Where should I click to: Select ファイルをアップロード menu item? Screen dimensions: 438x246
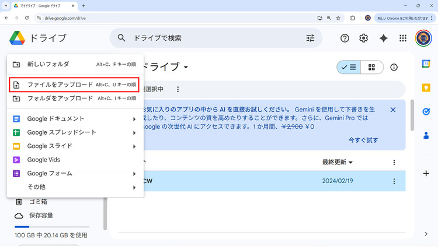pyautogui.click(x=75, y=85)
